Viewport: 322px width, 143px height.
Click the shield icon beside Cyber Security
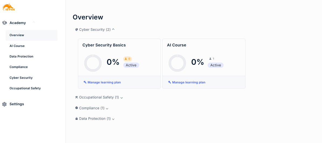coord(77,30)
